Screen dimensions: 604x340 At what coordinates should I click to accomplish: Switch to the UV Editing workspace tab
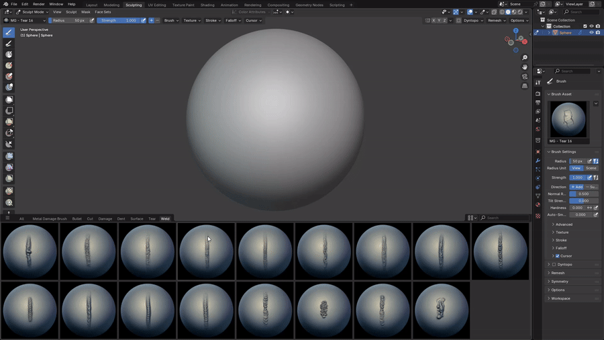click(x=157, y=5)
